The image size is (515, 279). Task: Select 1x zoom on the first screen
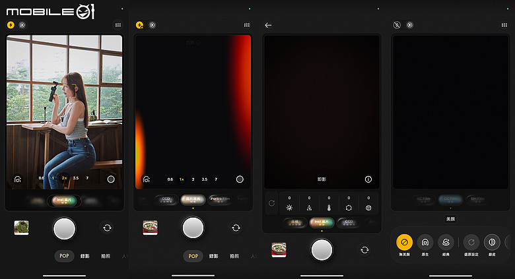click(x=53, y=178)
